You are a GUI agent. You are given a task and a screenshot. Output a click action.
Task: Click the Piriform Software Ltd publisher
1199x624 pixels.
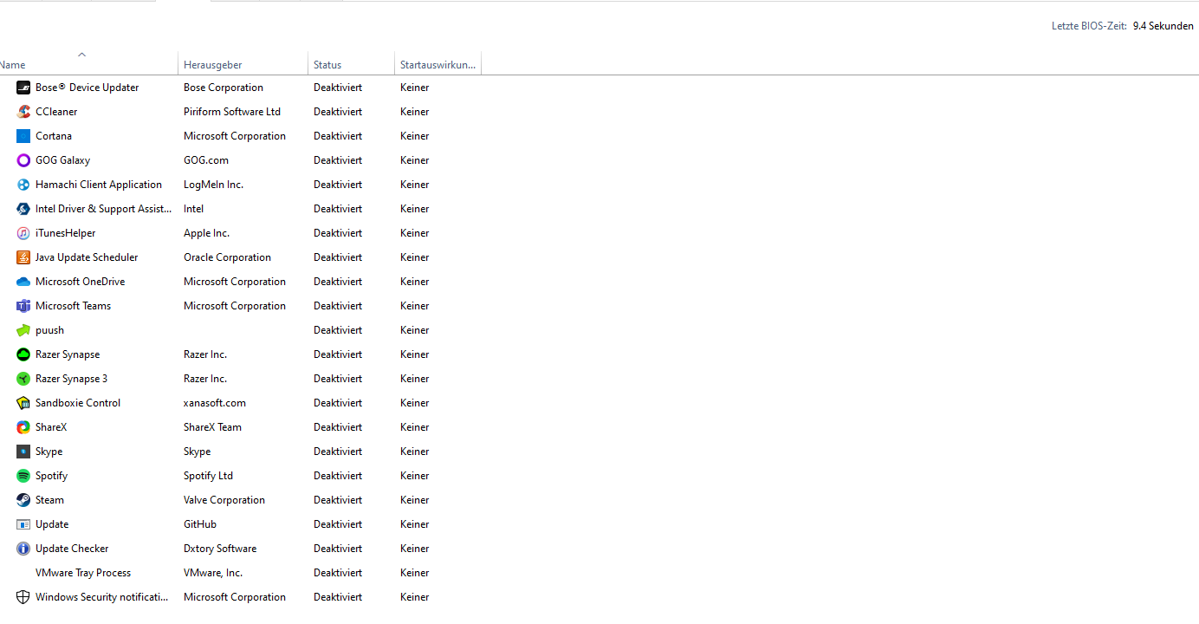[x=232, y=112]
